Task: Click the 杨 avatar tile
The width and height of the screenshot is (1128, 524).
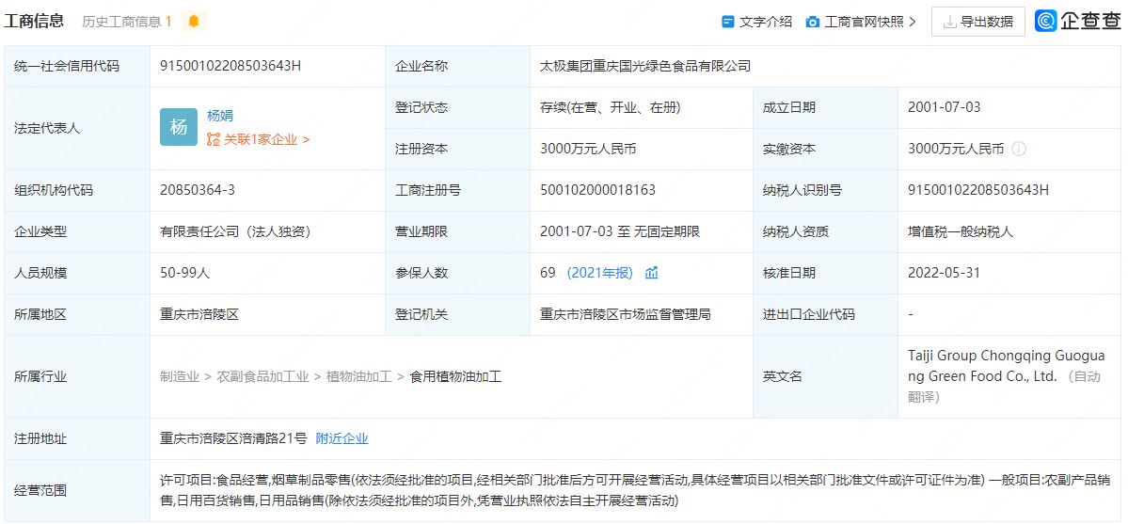Action: click(179, 127)
